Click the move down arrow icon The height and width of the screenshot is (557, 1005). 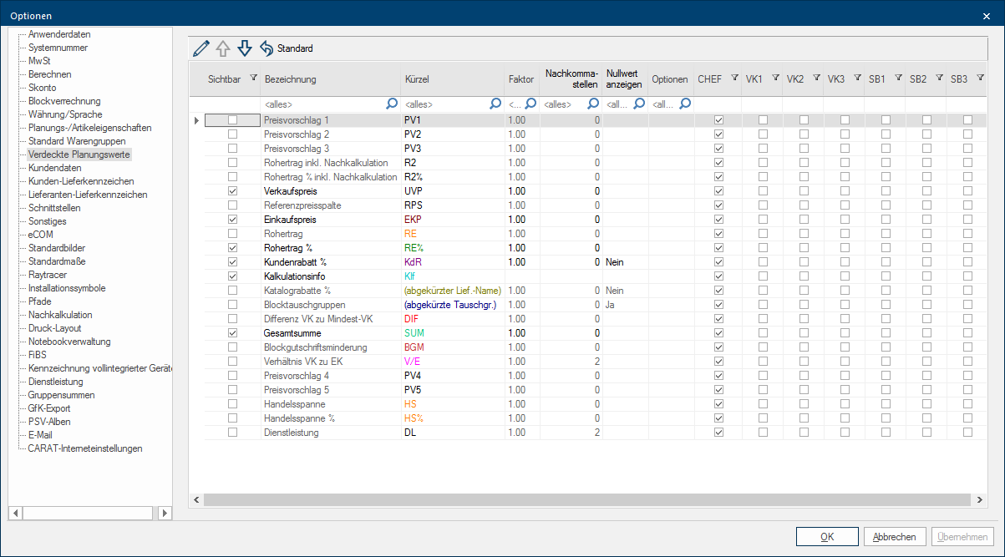[245, 48]
